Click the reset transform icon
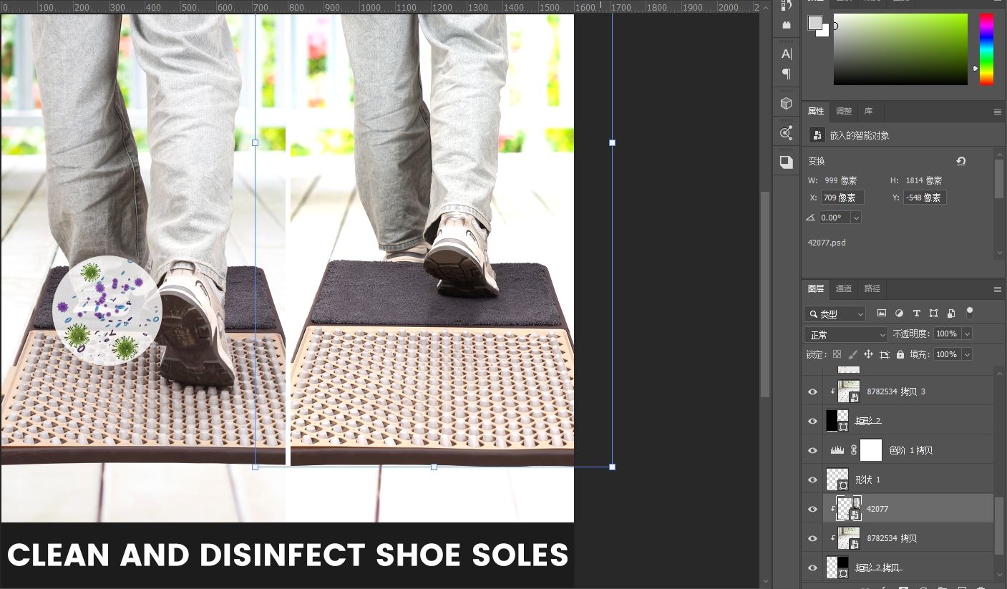Viewport: 1007px width, 589px height. click(960, 161)
